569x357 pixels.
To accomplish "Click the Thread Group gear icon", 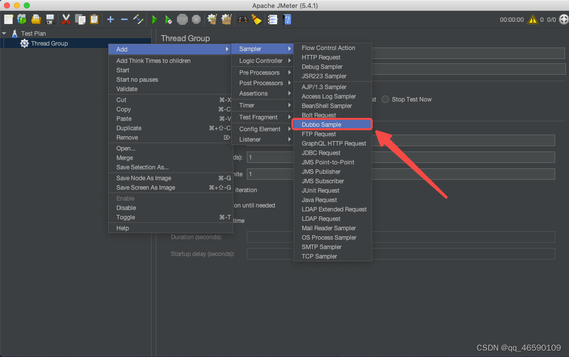I will pos(24,44).
